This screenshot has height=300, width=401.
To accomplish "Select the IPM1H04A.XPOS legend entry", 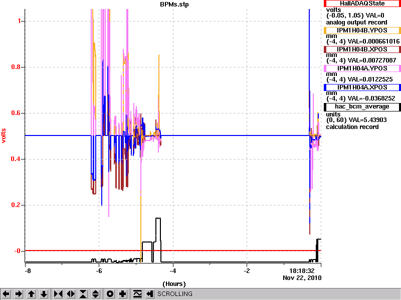I will [362, 87].
